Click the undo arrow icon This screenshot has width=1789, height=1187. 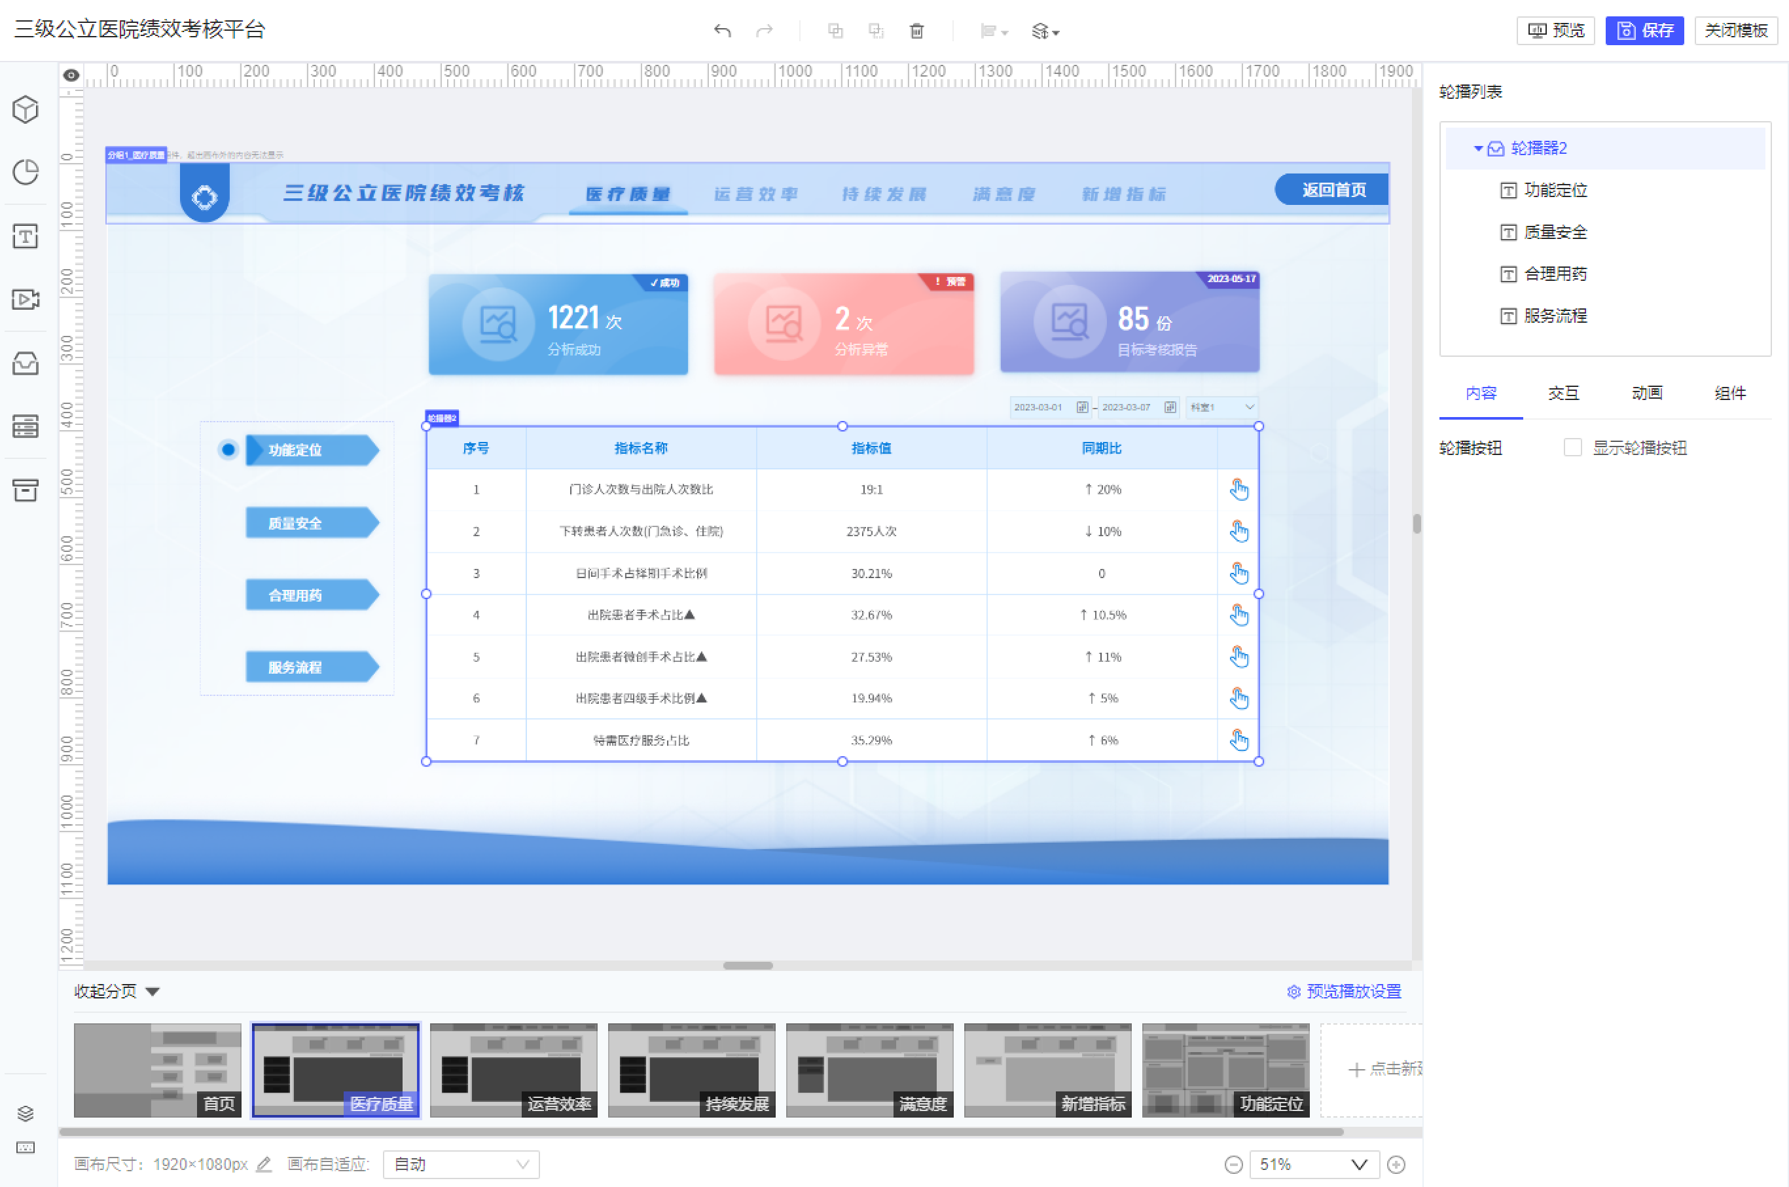click(722, 31)
